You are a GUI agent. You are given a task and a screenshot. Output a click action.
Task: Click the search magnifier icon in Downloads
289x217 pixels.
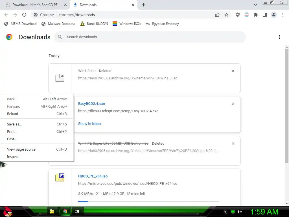click(x=60, y=37)
